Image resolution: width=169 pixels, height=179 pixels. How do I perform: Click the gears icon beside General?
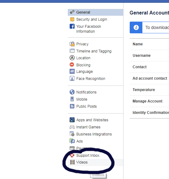[72, 12]
